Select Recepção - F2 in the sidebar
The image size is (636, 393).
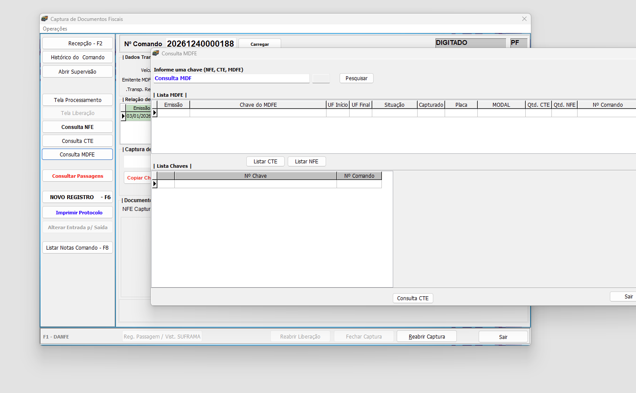pos(77,44)
